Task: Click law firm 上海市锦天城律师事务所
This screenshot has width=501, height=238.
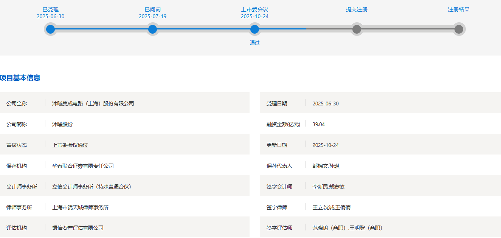Action: click(80, 207)
